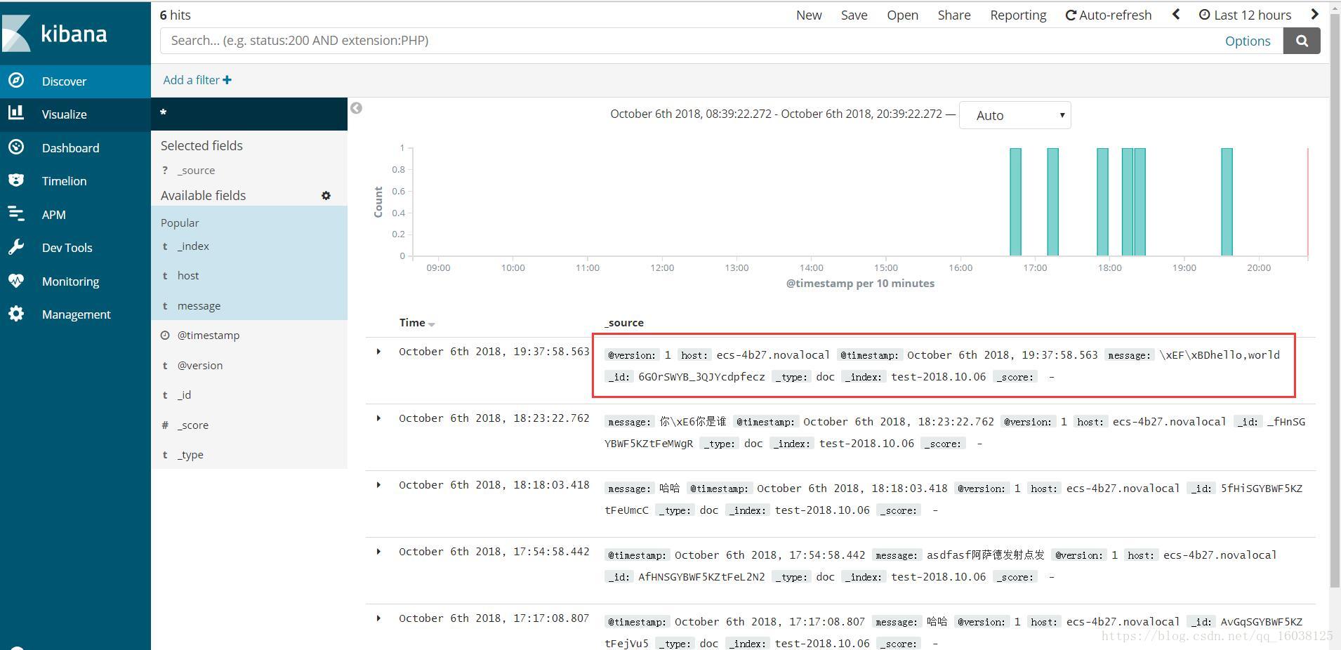
Task: Click the Kibana logo
Action: [x=54, y=33]
